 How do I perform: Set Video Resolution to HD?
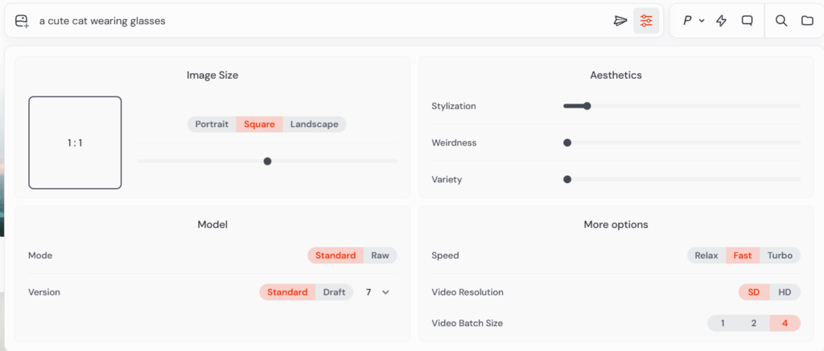click(x=785, y=292)
